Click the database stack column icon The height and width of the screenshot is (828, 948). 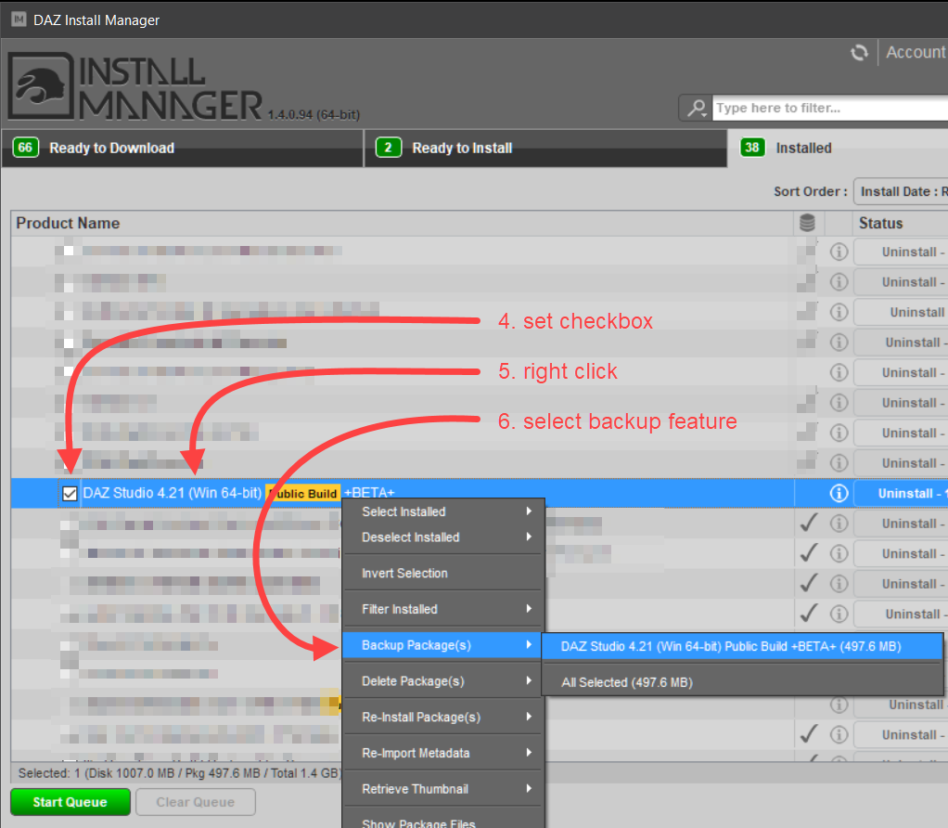[807, 223]
